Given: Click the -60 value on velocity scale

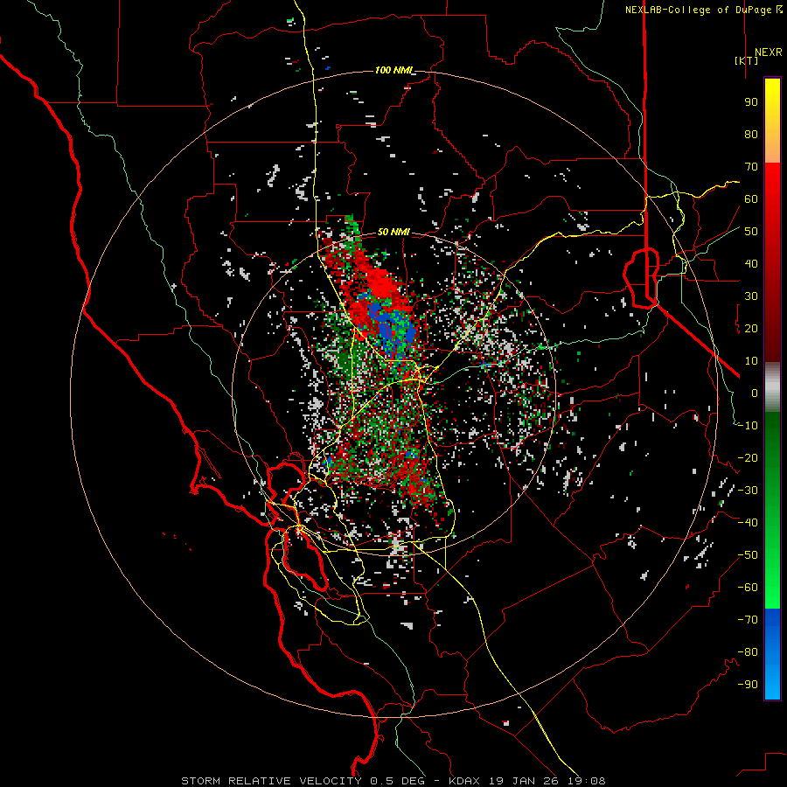Looking at the screenshot, I should click(748, 588).
